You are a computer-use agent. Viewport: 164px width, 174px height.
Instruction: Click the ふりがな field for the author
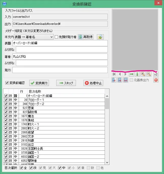[62, 63]
